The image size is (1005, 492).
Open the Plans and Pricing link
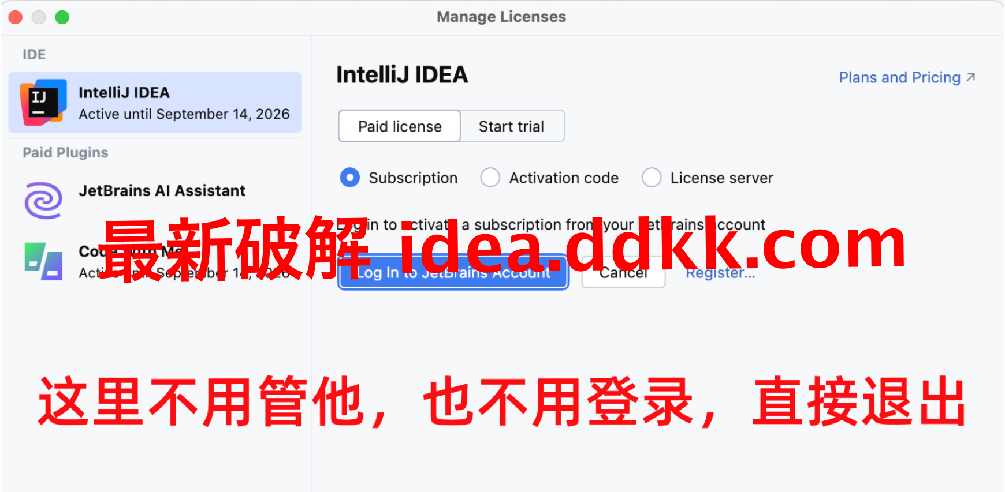pyautogui.click(x=899, y=77)
